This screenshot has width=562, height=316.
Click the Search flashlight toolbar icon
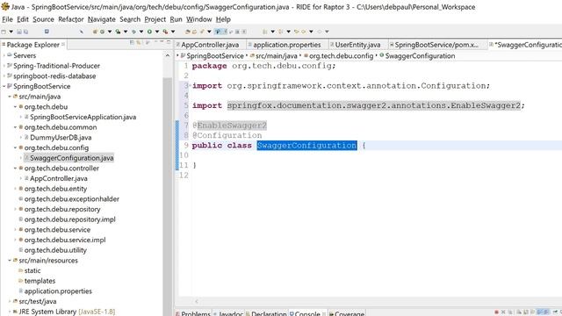tap(203, 32)
